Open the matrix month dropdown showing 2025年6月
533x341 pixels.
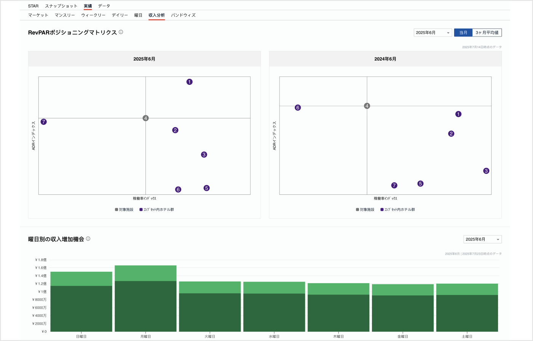(x=432, y=33)
